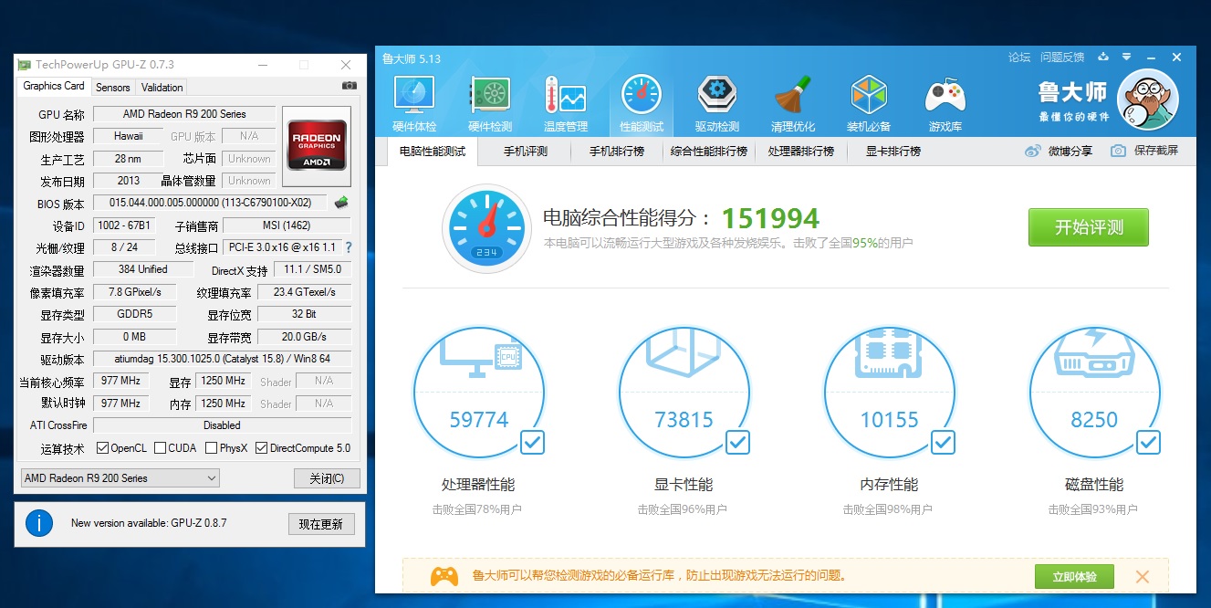Click the 鲁大师 mascot avatar
This screenshot has height=608, width=1211.
[x=1148, y=100]
